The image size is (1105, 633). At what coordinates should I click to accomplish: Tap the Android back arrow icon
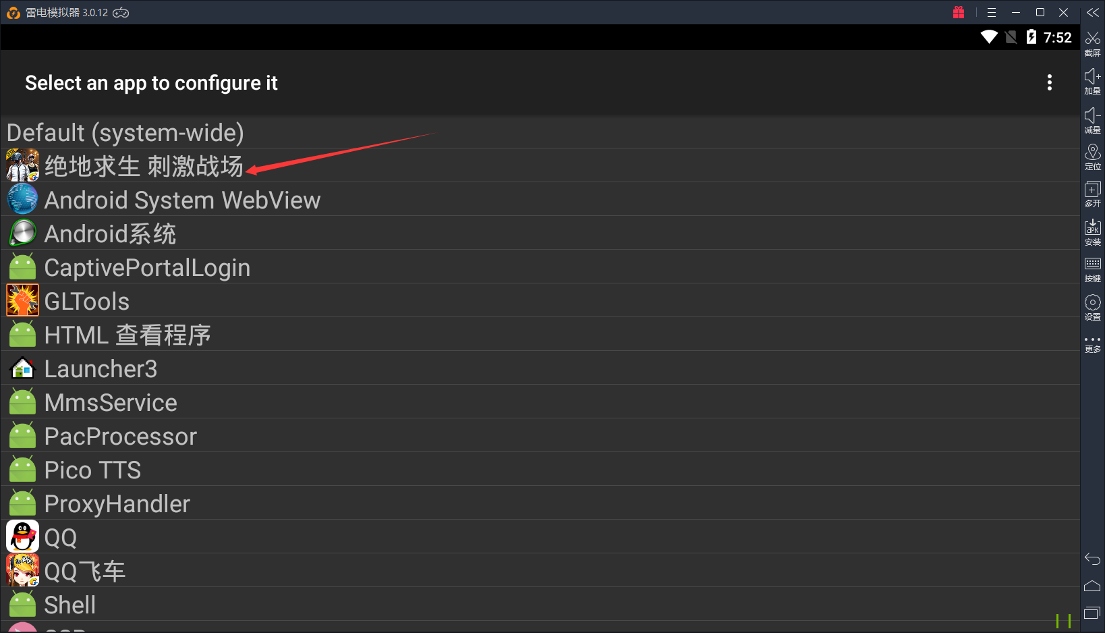1092,559
